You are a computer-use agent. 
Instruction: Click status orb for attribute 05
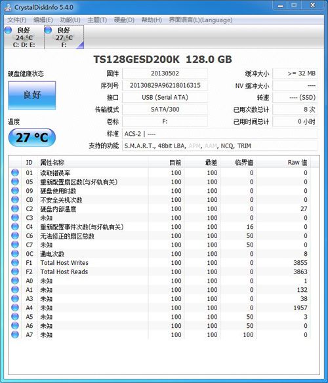pyautogui.click(x=15, y=182)
